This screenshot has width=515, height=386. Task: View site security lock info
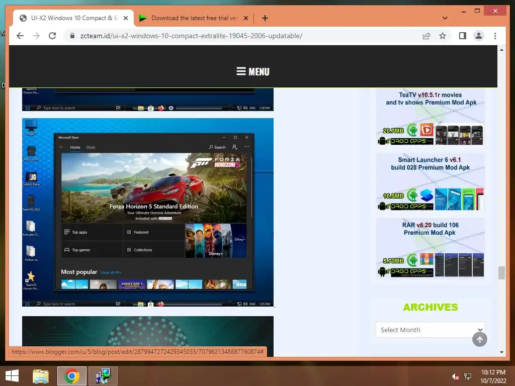[x=72, y=36]
